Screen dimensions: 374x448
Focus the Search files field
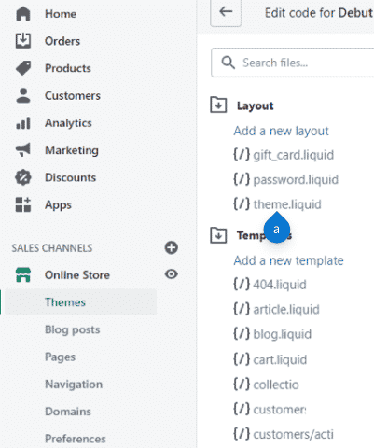(293, 63)
